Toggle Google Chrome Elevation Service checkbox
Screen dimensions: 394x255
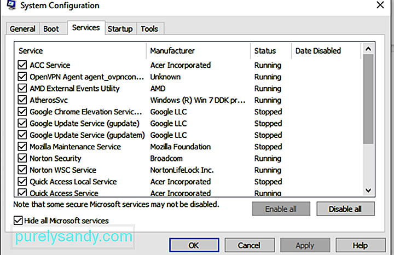pyautogui.click(x=22, y=112)
